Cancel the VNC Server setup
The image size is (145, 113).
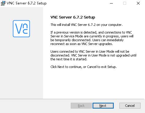pos(130,106)
